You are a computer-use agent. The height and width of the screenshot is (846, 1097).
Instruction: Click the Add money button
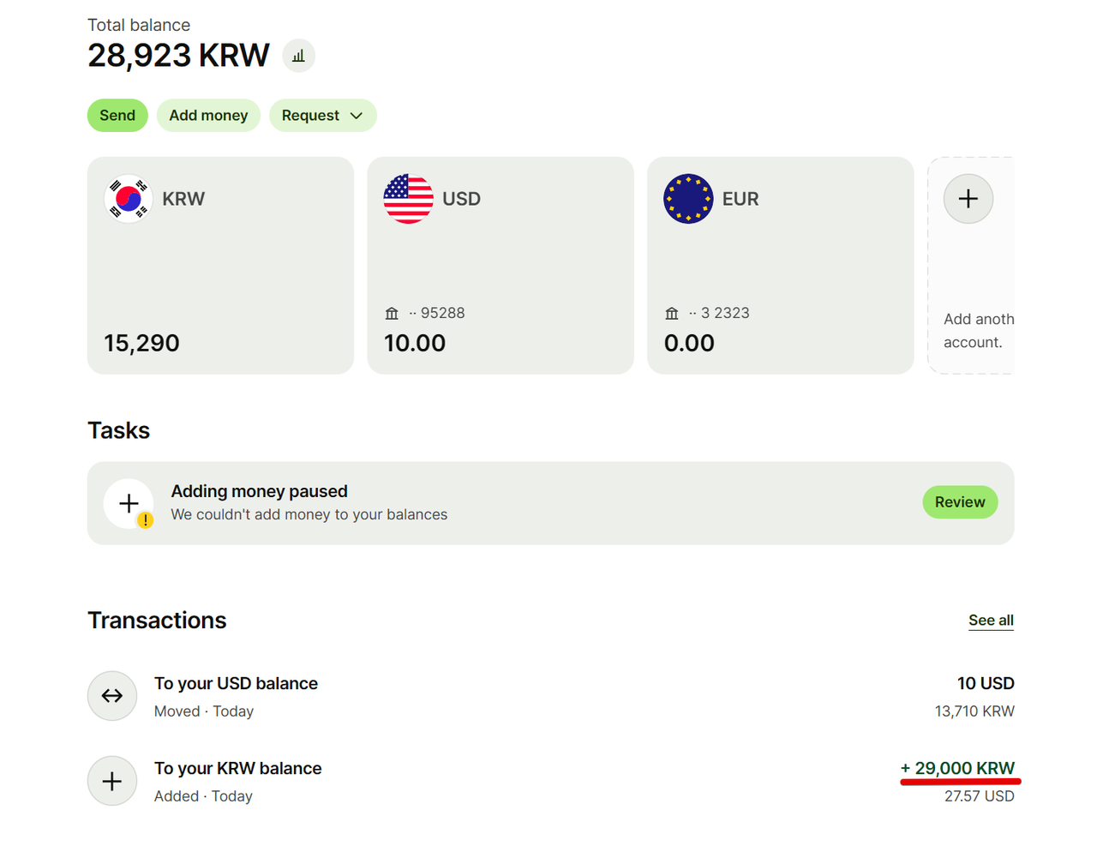point(208,116)
